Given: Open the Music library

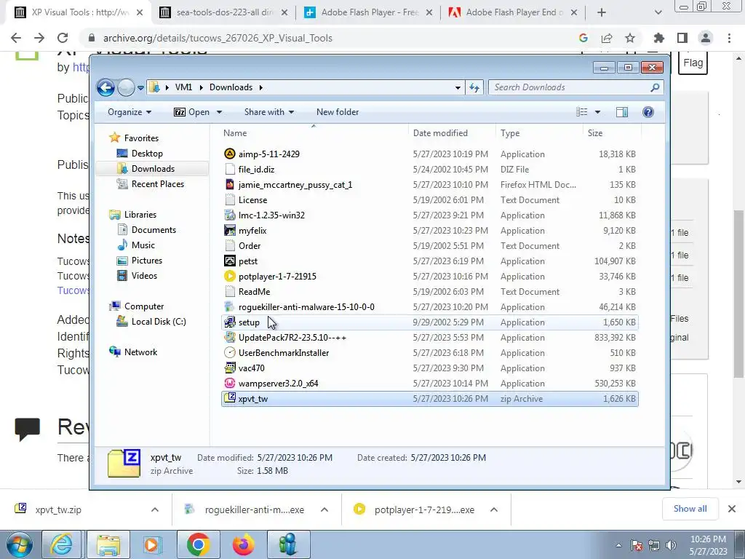Looking at the screenshot, I should pos(143,245).
